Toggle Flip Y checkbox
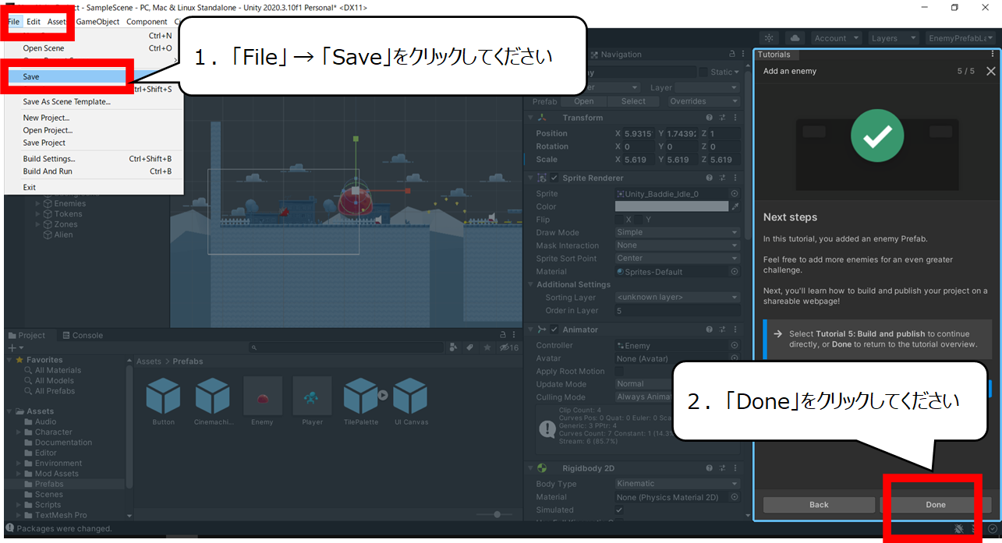 [x=638, y=220]
